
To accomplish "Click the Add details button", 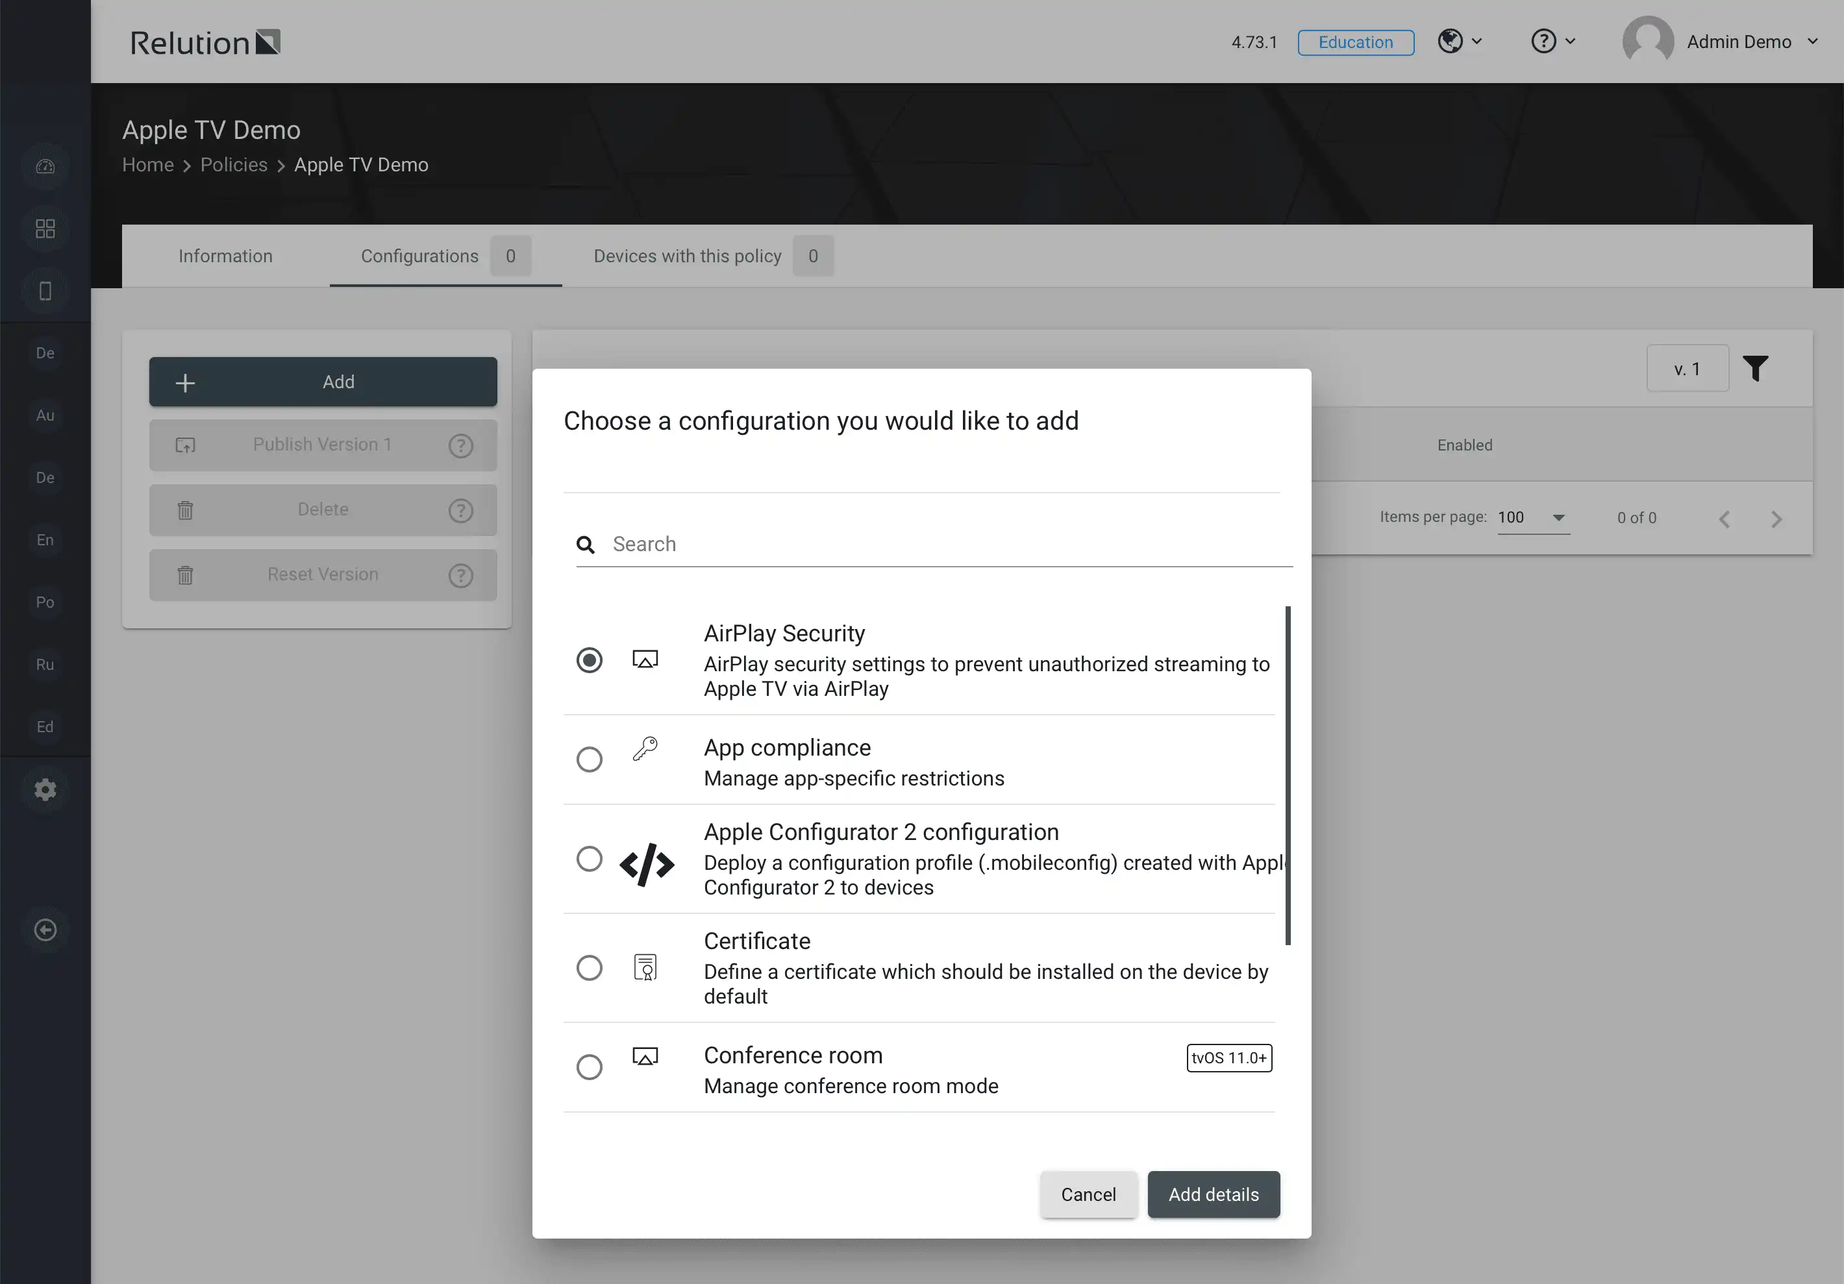I will [1214, 1194].
